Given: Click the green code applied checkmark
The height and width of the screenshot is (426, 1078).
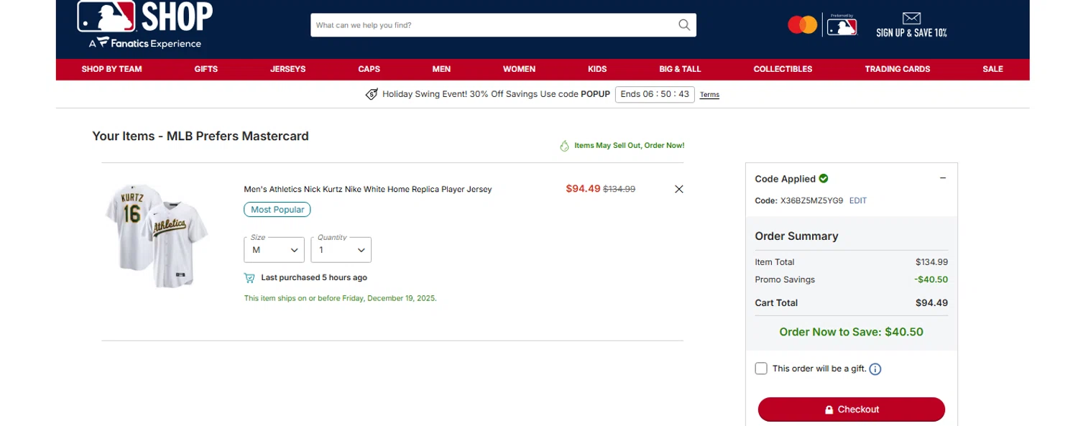Looking at the screenshot, I should pyautogui.click(x=824, y=178).
